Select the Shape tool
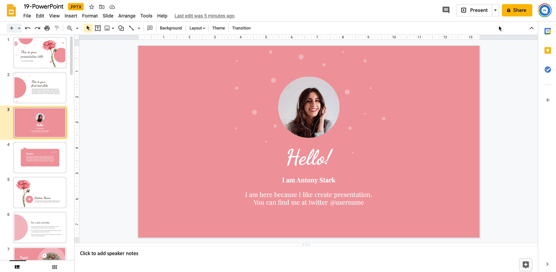This screenshot has width=556, height=272. 121,28
